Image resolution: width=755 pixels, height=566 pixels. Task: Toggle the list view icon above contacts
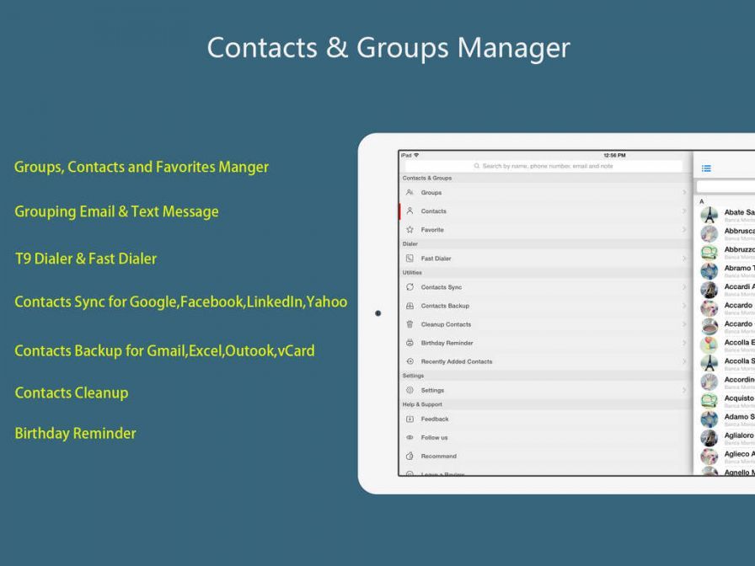tap(706, 168)
